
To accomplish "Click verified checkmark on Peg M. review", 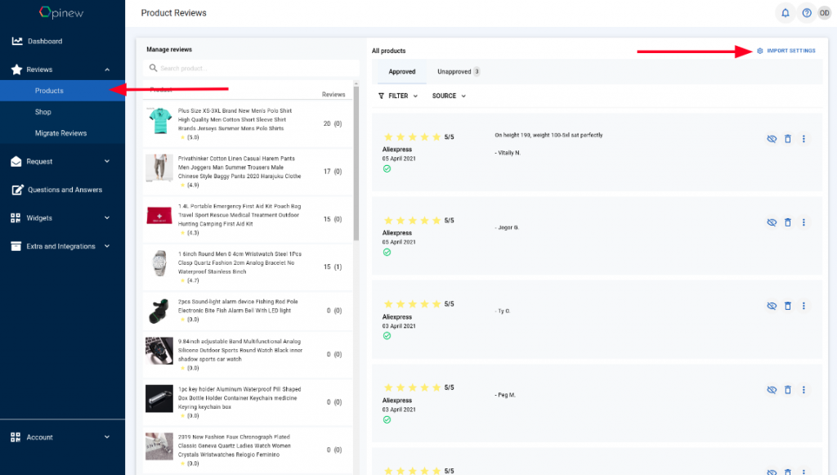I will click(387, 420).
